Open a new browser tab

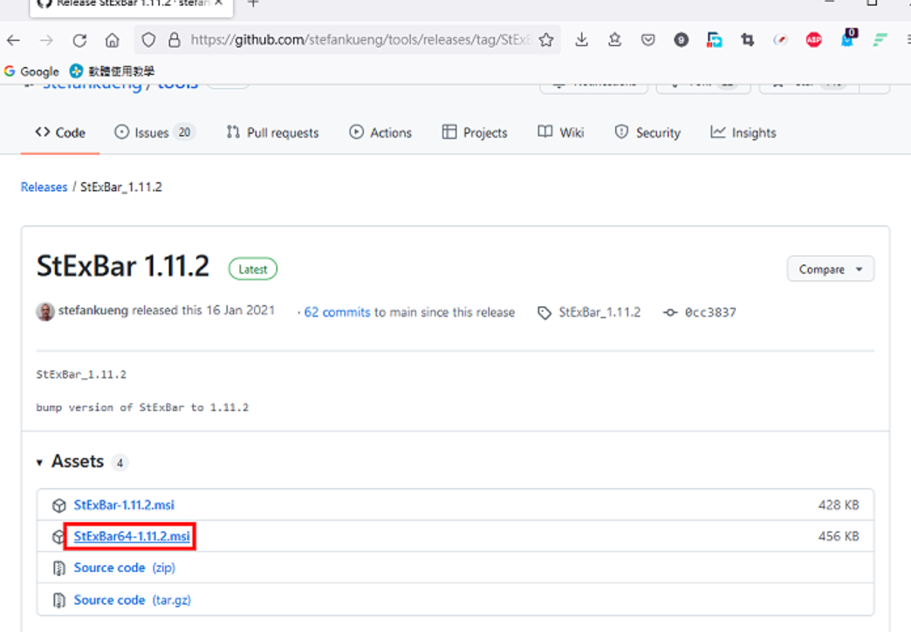tap(253, 3)
